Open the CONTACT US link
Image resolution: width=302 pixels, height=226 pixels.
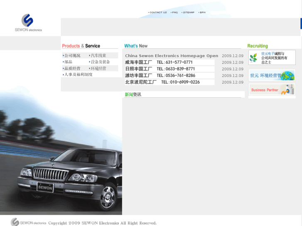pos(157,12)
